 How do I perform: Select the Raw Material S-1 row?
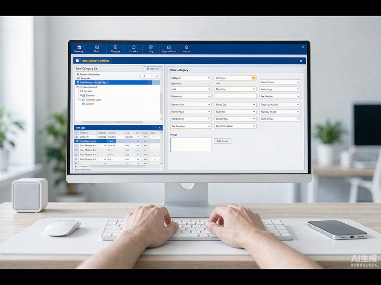117,159
